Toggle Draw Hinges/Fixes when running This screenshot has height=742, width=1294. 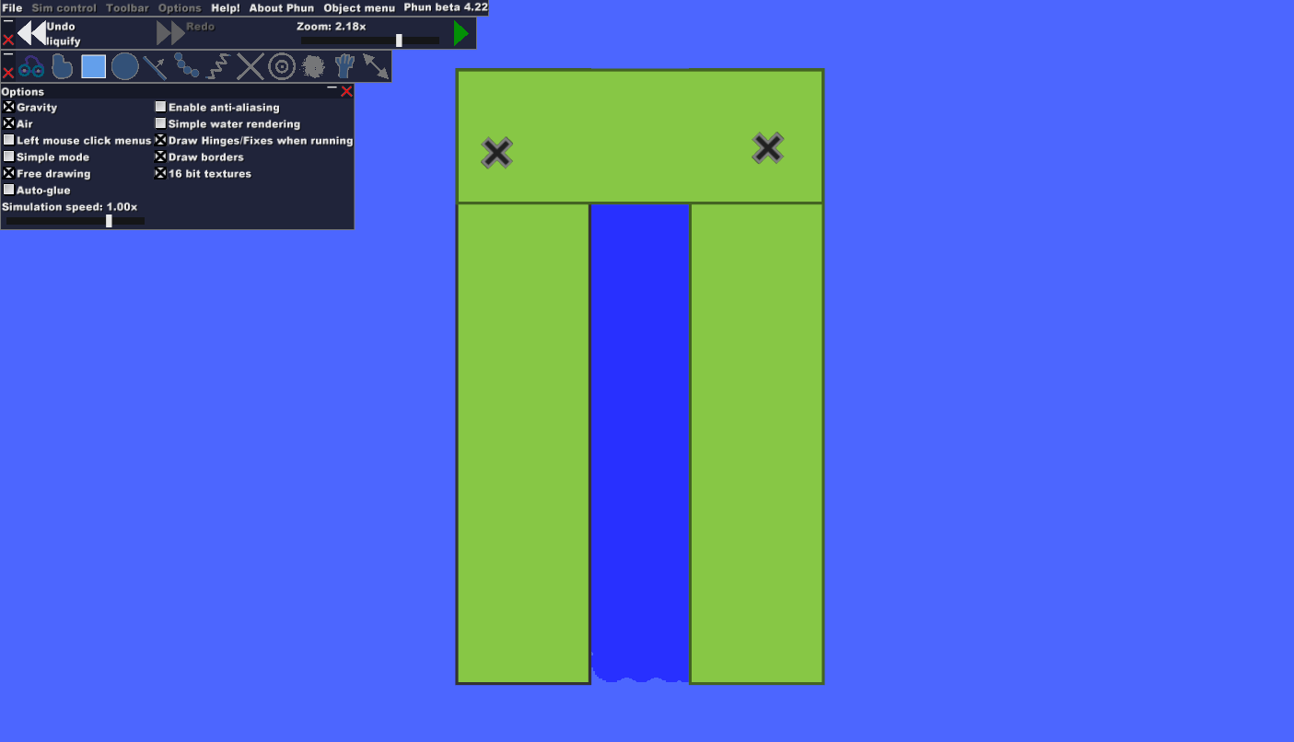tap(160, 140)
